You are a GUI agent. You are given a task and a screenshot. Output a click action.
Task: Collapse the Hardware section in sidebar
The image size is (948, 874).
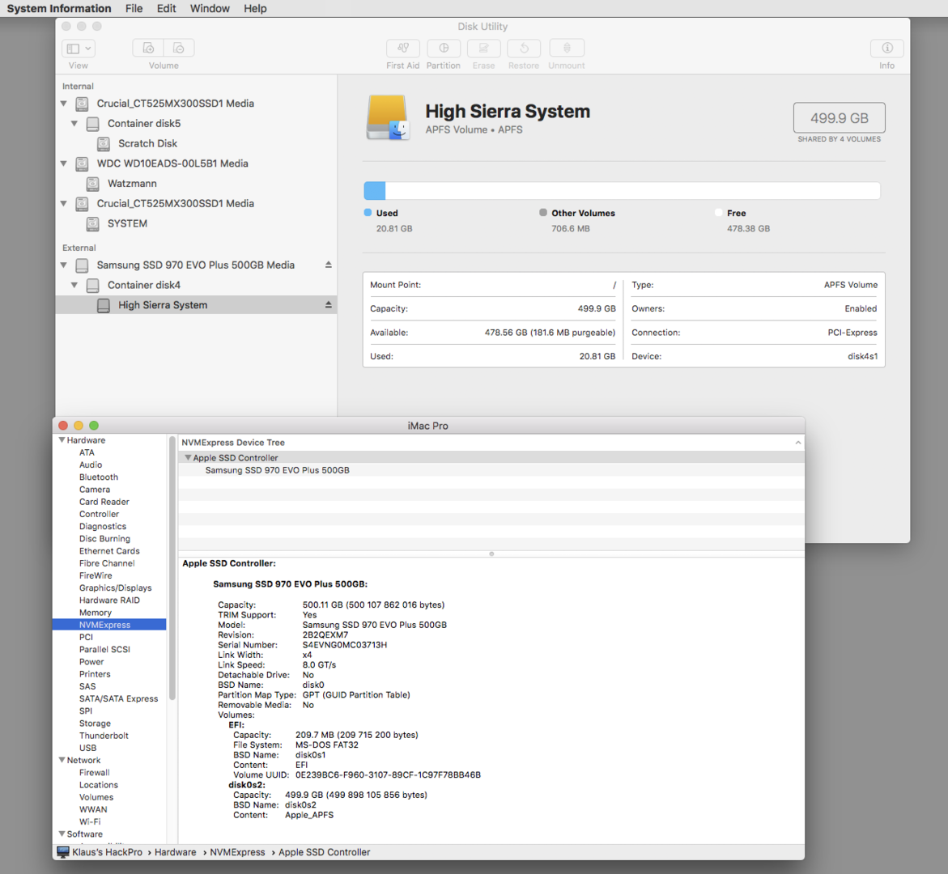click(62, 440)
